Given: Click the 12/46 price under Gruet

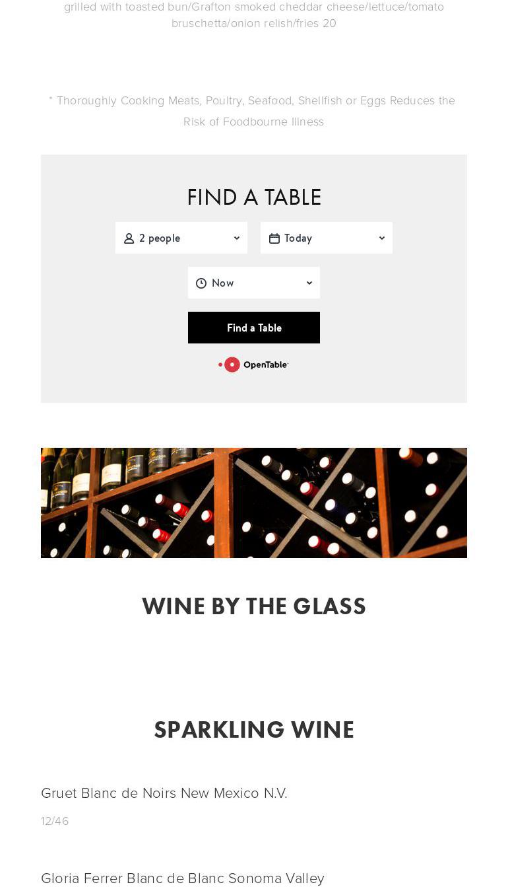Looking at the screenshot, I should coord(55,821).
